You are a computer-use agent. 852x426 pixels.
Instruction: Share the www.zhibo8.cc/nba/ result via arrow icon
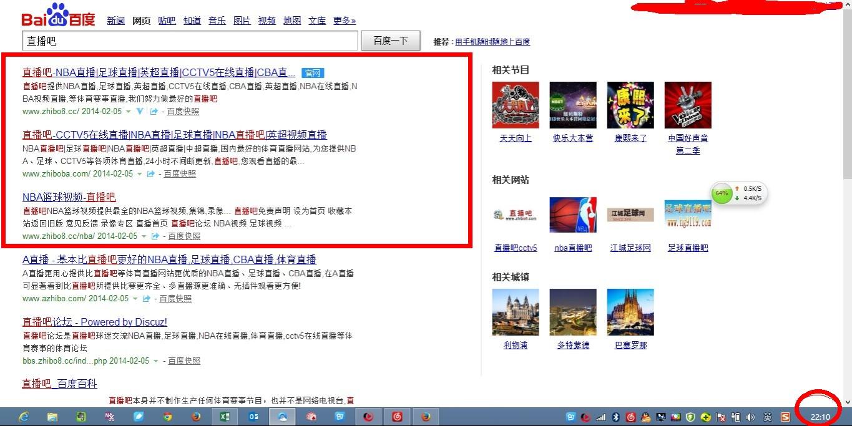pos(155,236)
